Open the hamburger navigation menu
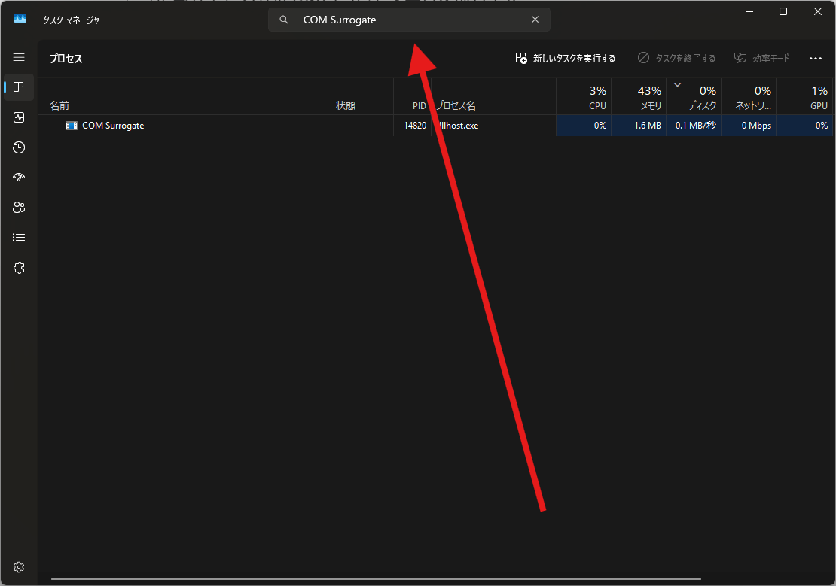The height and width of the screenshot is (586, 836). point(19,57)
